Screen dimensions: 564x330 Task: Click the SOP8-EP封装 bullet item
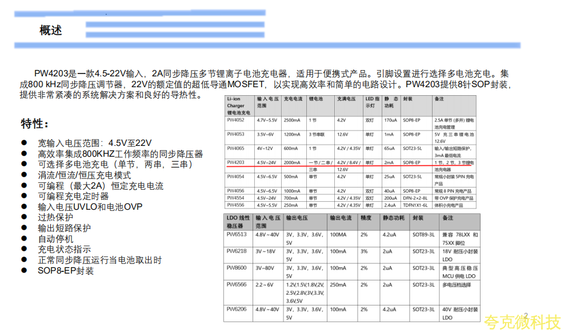click(66, 271)
